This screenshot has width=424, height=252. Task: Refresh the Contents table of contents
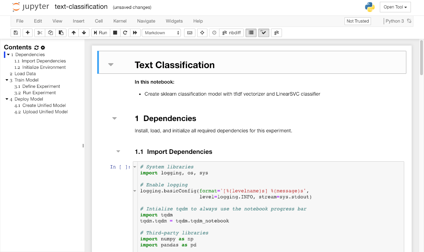tap(36, 48)
